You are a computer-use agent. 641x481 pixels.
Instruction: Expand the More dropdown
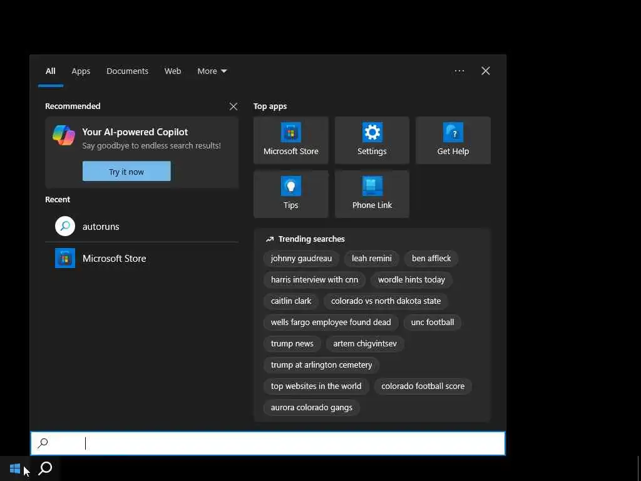[212, 71]
